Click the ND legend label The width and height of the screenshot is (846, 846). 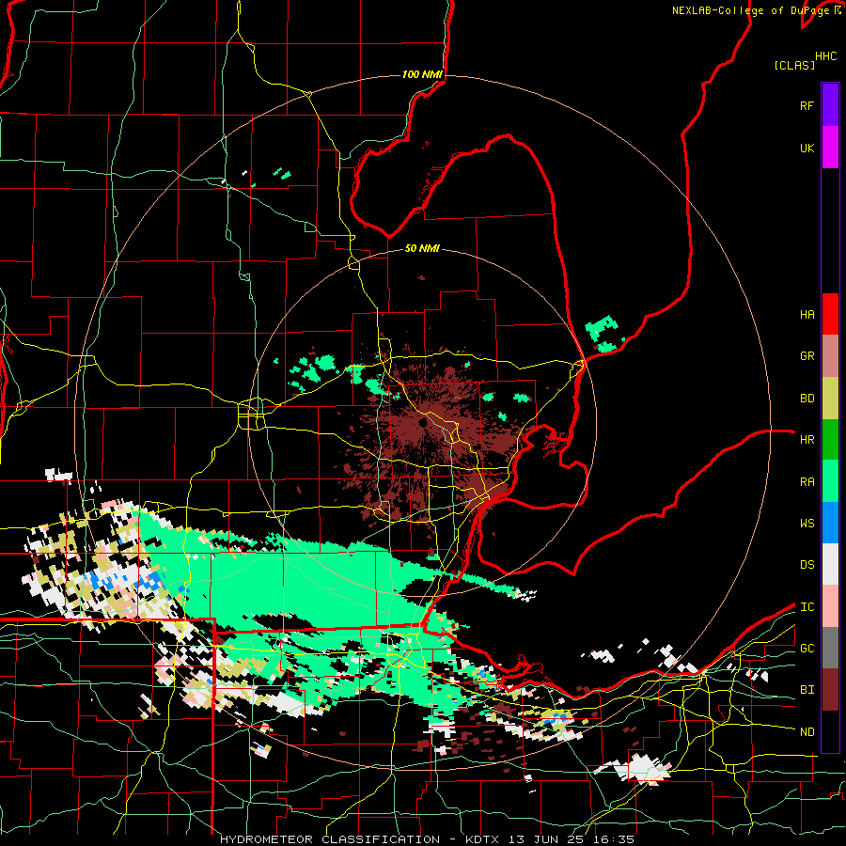click(x=807, y=732)
